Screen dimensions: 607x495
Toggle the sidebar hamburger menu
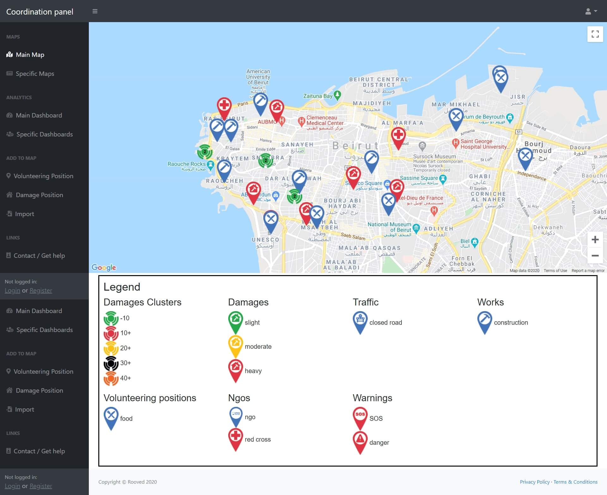tap(95, 11)
